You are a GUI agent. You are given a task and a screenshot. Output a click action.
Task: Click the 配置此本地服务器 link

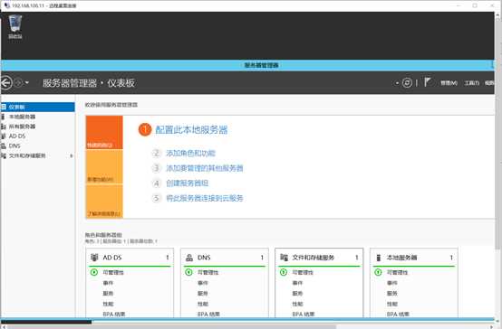tap(191, 129)
